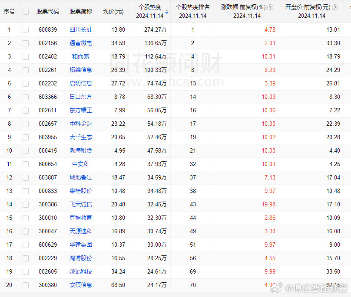Go to the 姚记科技 stock link
Screen dimensions: 351x297
click(x=81, y=271)
